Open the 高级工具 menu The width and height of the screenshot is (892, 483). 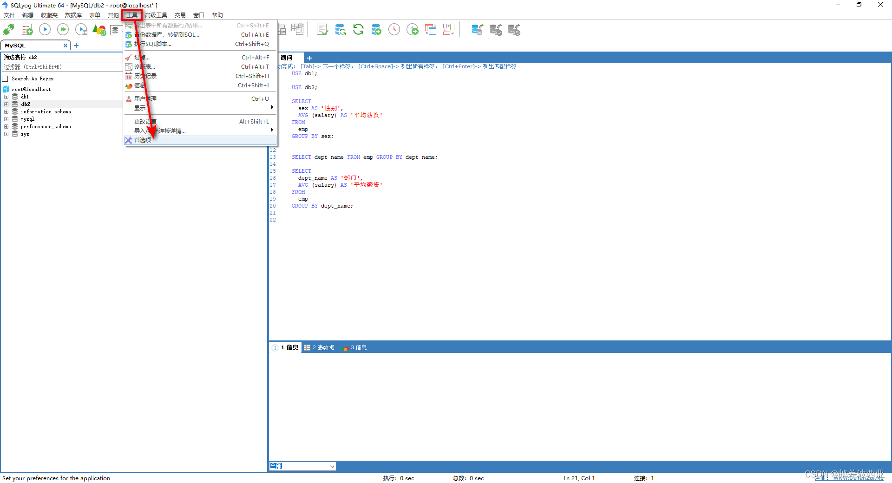tap(156, 14)
